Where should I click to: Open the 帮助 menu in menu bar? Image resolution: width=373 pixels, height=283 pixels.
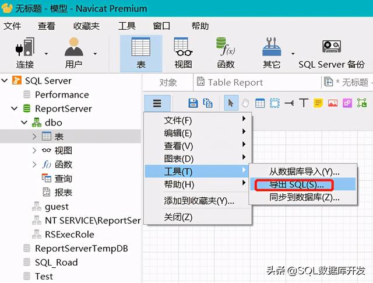(200, 26)
